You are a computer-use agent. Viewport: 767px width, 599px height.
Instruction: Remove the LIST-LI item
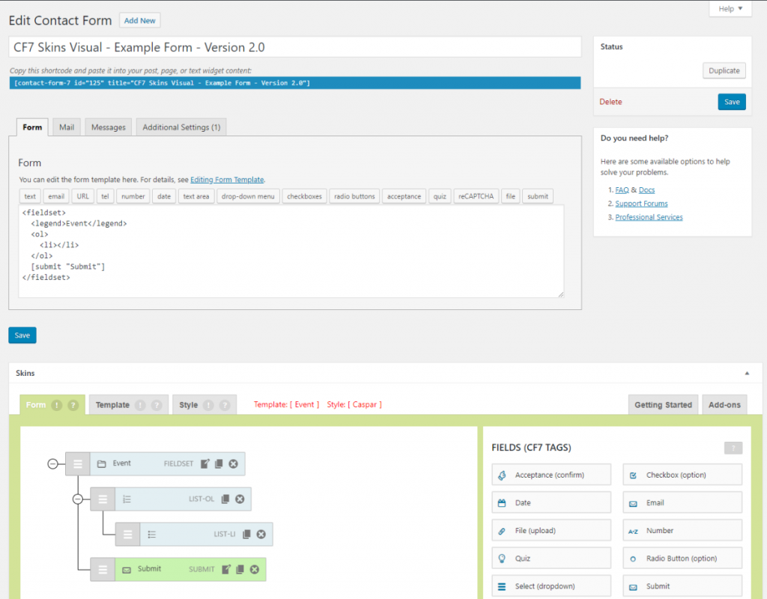click(261, 535)
